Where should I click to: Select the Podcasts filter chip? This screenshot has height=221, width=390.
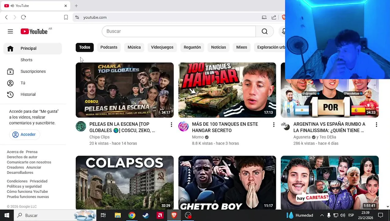coord(109,47)
